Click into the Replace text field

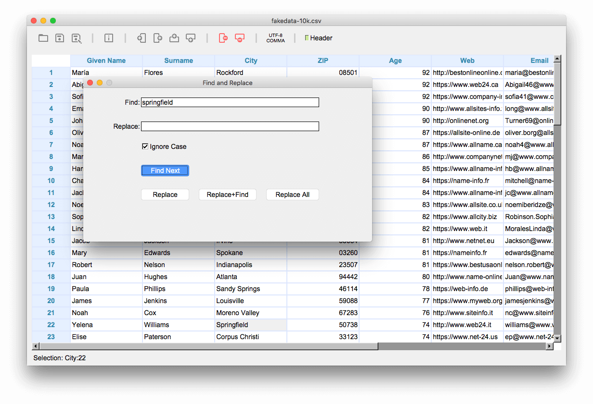(230, 126)
